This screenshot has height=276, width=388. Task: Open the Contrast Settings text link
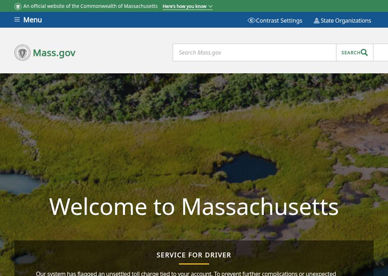click(x=279, y=20)
